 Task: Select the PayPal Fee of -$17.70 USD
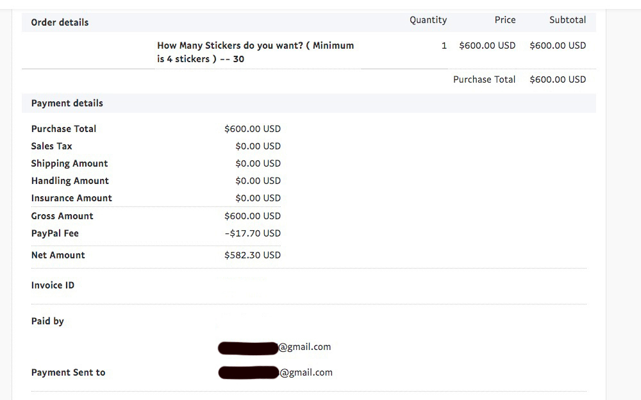[x=253, y=233]
